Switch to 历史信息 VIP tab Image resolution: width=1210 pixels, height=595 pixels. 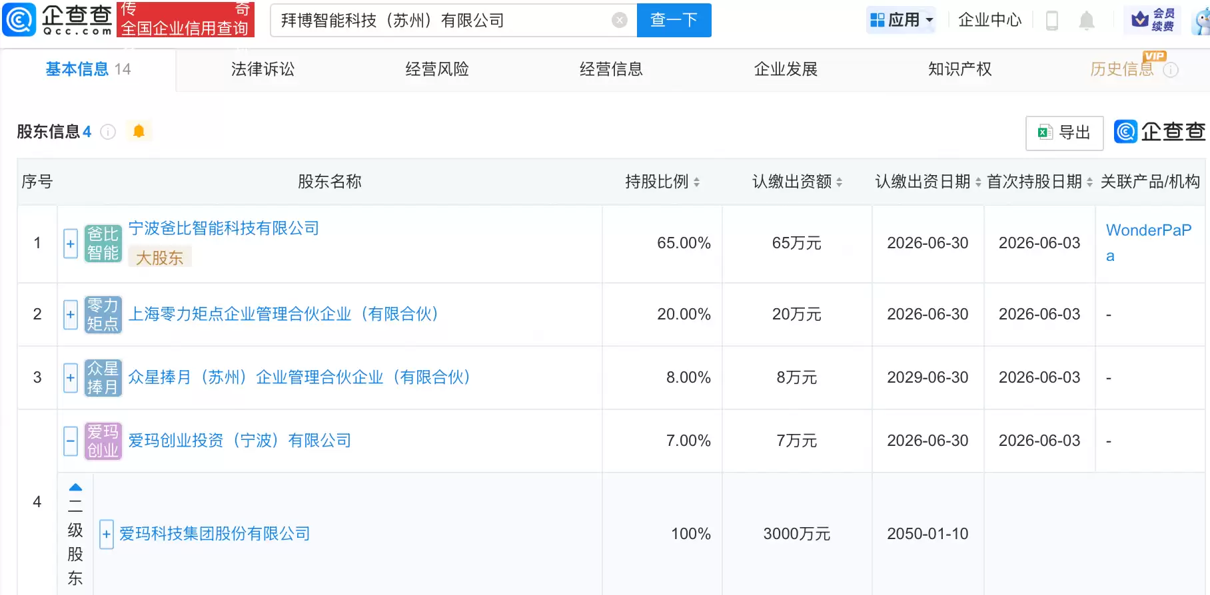point(1122,69)
